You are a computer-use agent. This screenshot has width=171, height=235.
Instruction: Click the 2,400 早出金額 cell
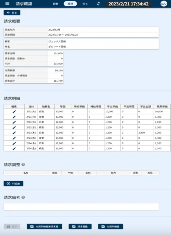[146, 133]
